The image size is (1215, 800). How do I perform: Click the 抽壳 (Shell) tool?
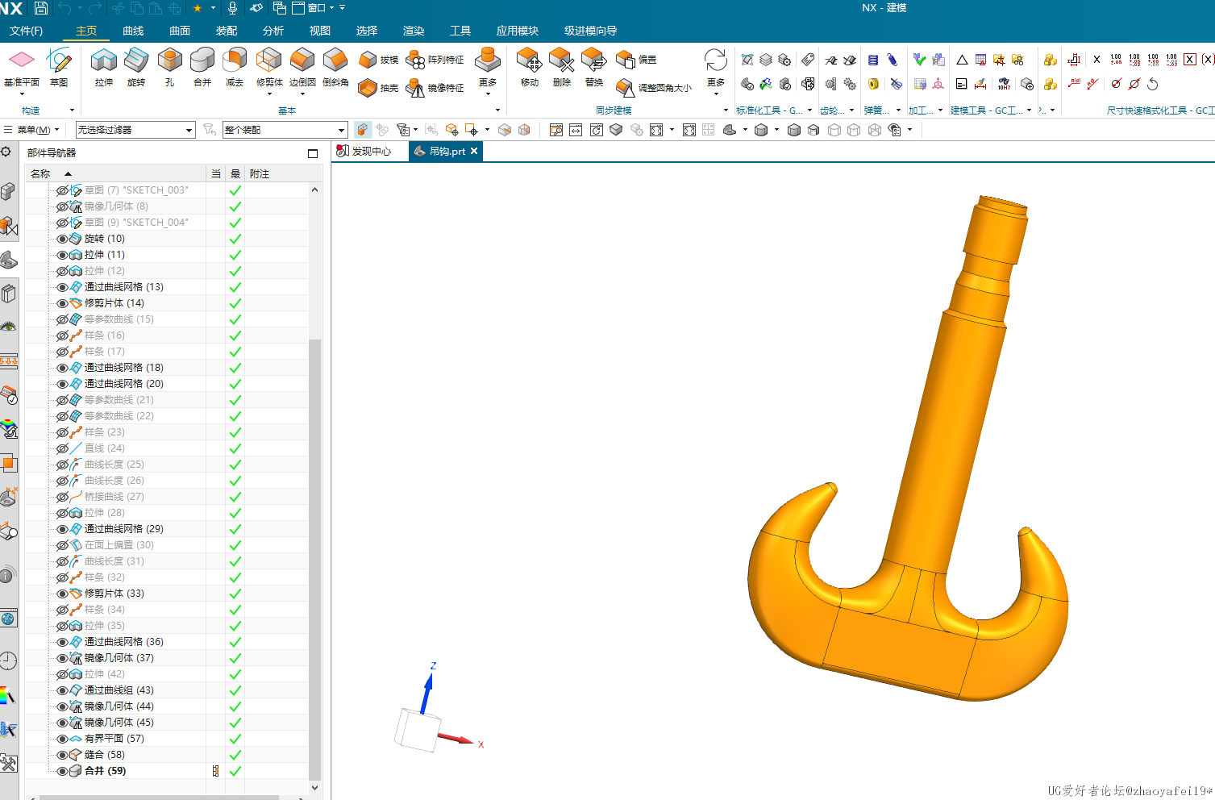pyautogui.click(x=378, y=88)
